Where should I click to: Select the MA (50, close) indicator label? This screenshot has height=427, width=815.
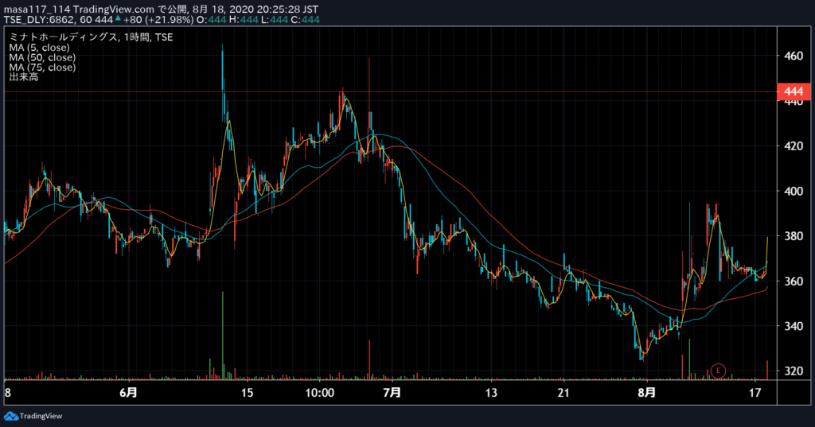(x=42, y=57)
